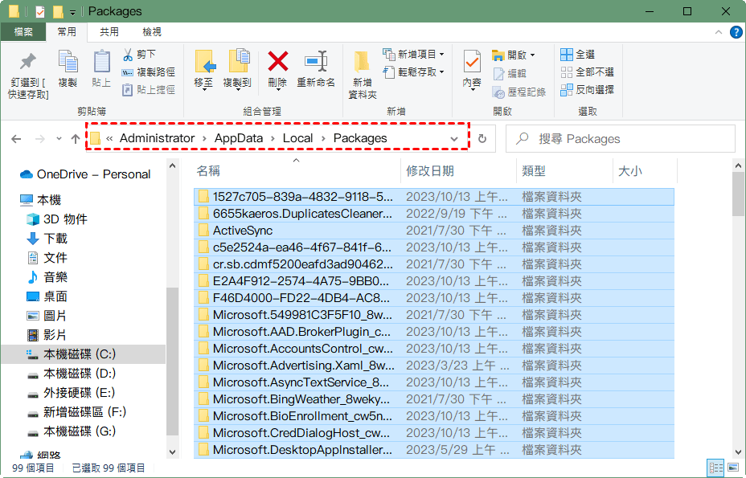Open 音樂 music folder
The image size is (746, 478).
pyautogui.click(x=47, y=277)
